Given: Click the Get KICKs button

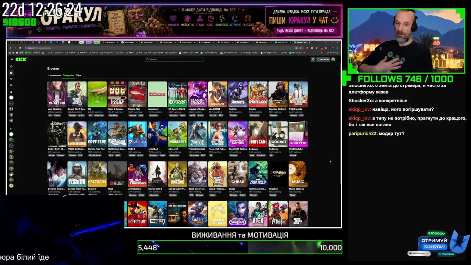Looking at the screenshot, I should 324,59.
